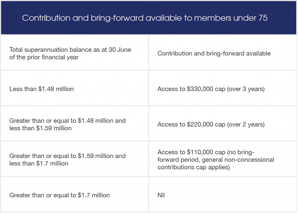Click 'members under 75' in the title
The width and height of the screenshot is (298, 214).
tap(231, 18)
